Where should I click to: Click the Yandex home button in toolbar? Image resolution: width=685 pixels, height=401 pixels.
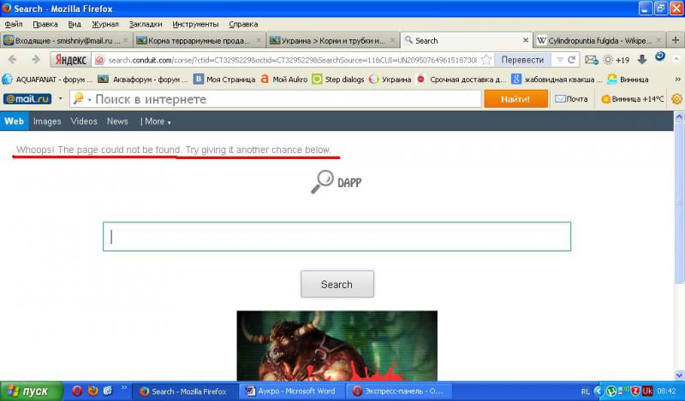(x=71, y=60)
